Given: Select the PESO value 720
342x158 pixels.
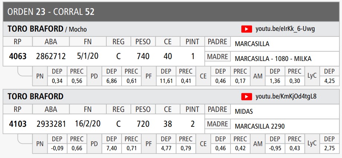Looking at the screenshot, I should point(143,124).
